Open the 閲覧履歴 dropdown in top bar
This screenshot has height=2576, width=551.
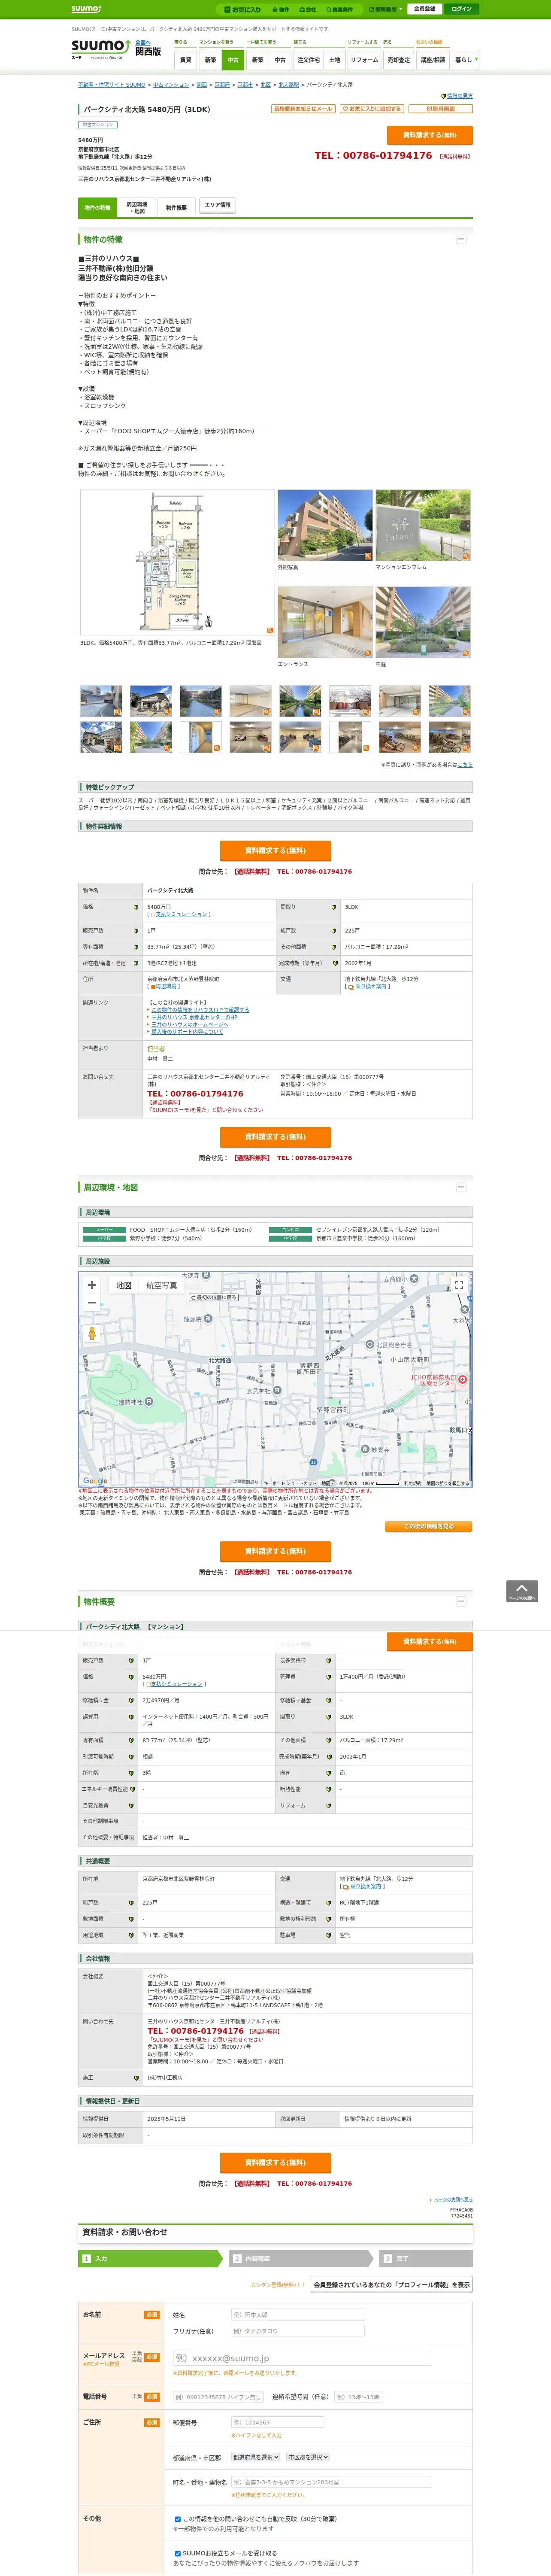coord(385,9)
